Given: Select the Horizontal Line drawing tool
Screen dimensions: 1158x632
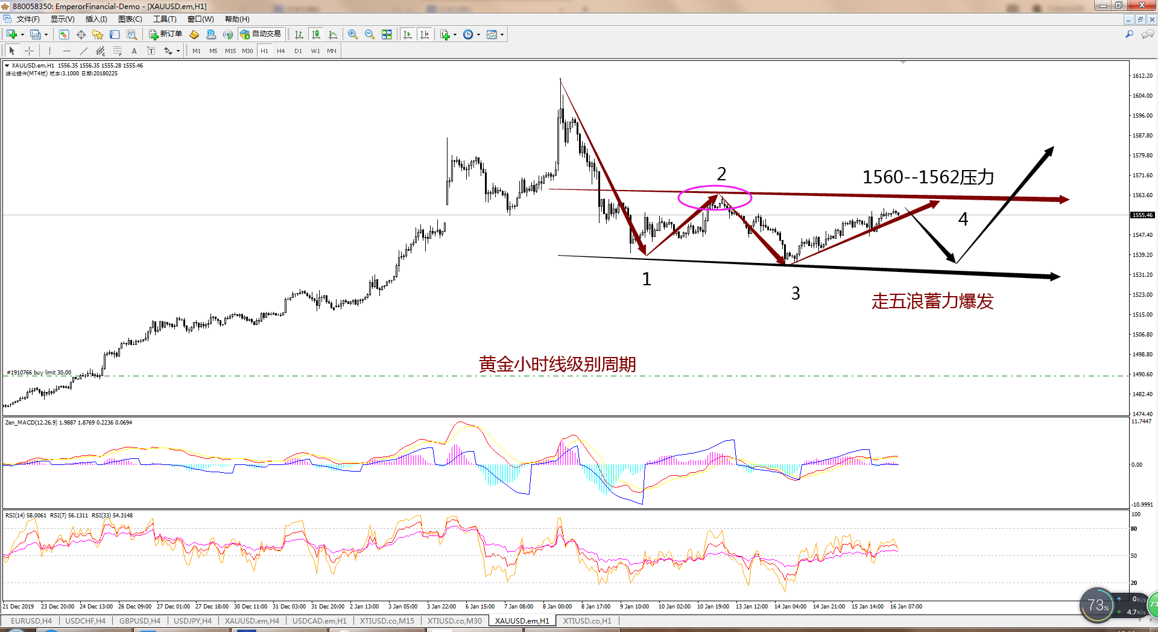Looking at the screenshot, I should coord(66,51).
